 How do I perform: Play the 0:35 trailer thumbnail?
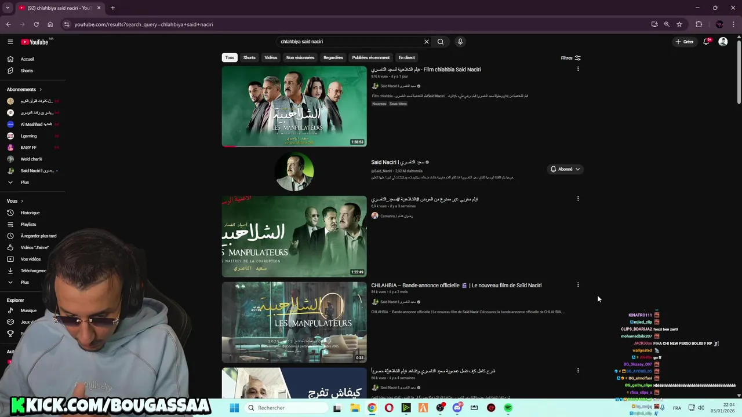click(294, 322)
